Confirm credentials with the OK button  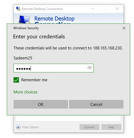tap(41, 104)
